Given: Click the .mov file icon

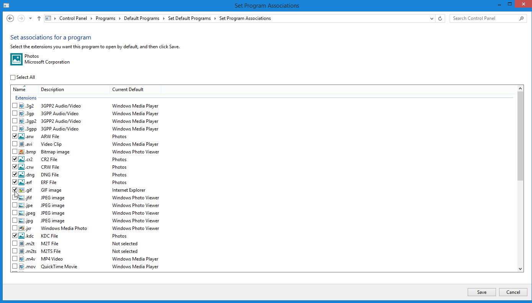Looking at the screenshot, I should tap(21, 267).
